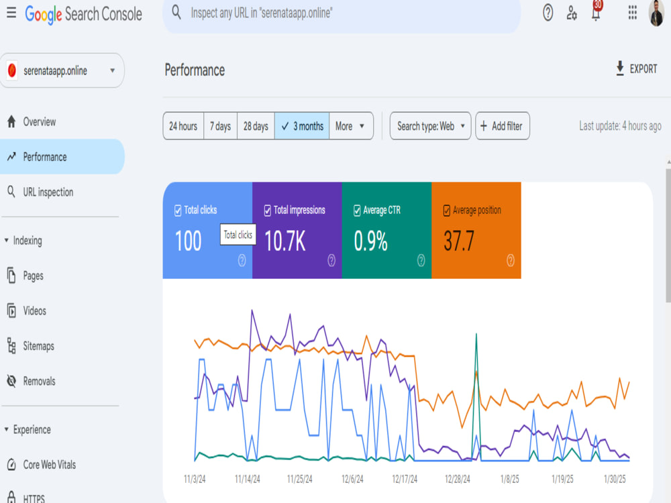The width and height of the screenshot is (671, 503).
Task: Click the 1/30/25 chart axis date
Action: point(615,479)
